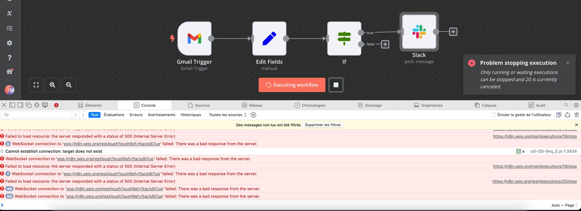Enable Émuler le geste de l'utilisateur checkbox
The height and width of the screenshot is (211, 581).
click(x=494, y=115)
